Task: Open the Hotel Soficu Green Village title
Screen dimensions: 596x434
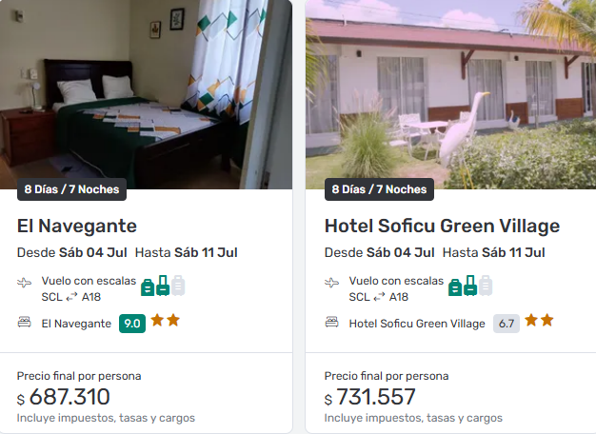Action: pyautogui.click(x=442, y=226)
